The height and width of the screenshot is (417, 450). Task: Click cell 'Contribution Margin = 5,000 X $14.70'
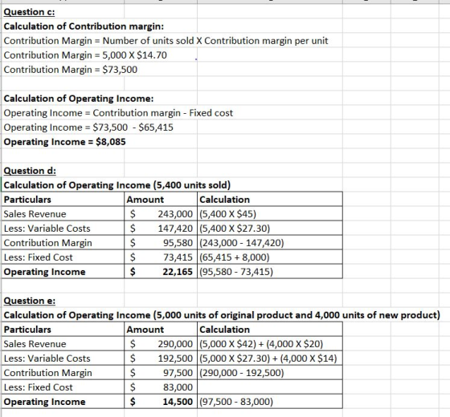click(85, 55)
